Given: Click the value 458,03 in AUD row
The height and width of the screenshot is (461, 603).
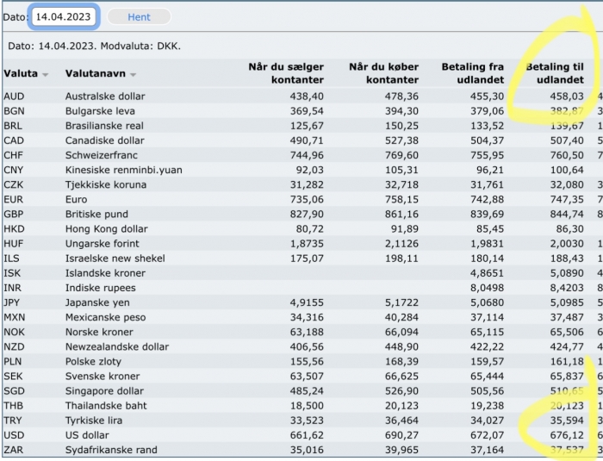Looking at the screenshot, I should pos(567,97).
